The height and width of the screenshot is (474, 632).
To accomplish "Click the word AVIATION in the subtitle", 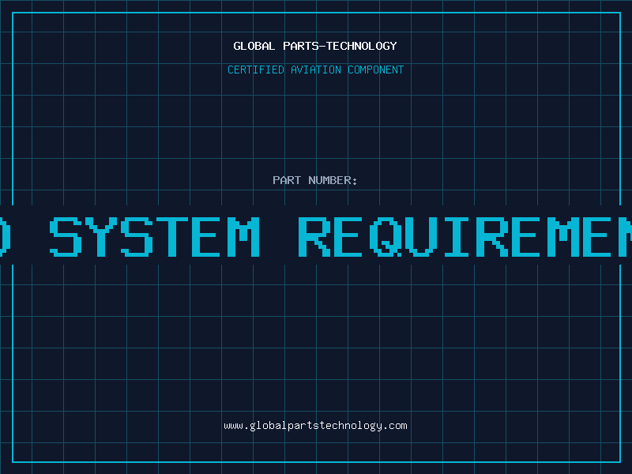I will click(317, 70).
